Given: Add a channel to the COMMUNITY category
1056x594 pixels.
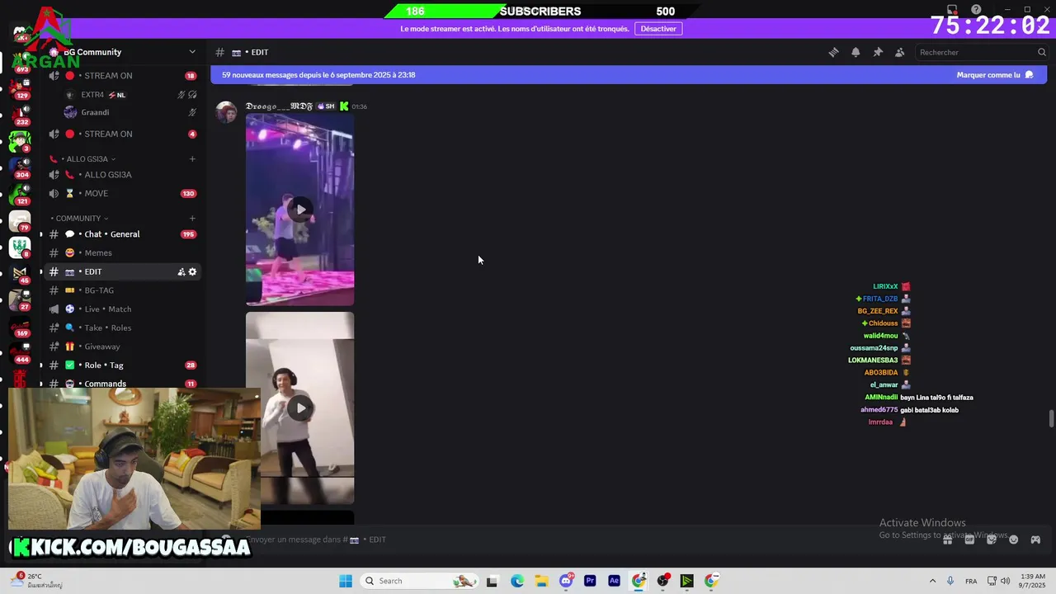Looking at the screenshot, I should click(192, 218).
